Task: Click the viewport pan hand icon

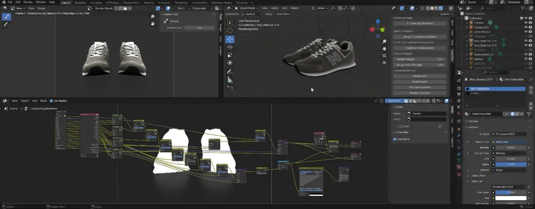Action: (x=384, y=49)
